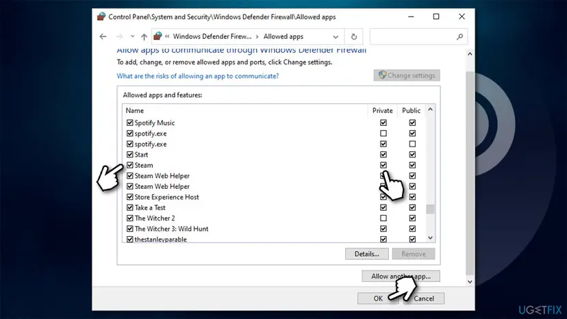Click the Change settings button
567x319 pixels.
coord(407,75)
